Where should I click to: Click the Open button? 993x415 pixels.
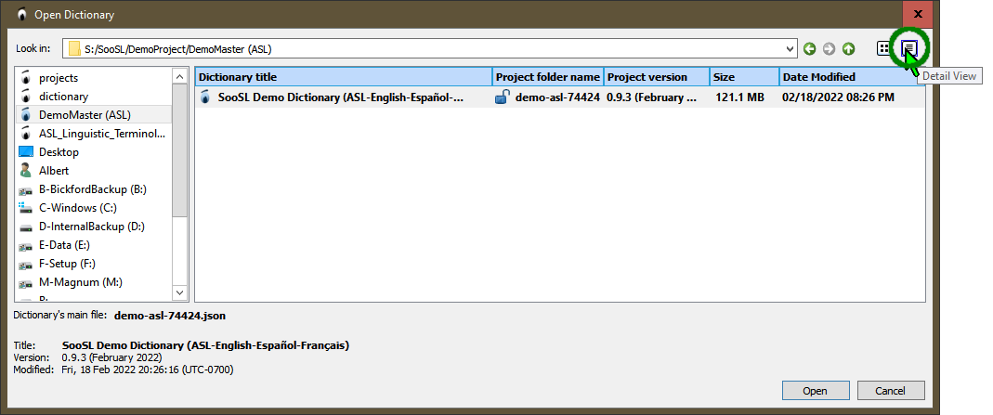[815, 391]
